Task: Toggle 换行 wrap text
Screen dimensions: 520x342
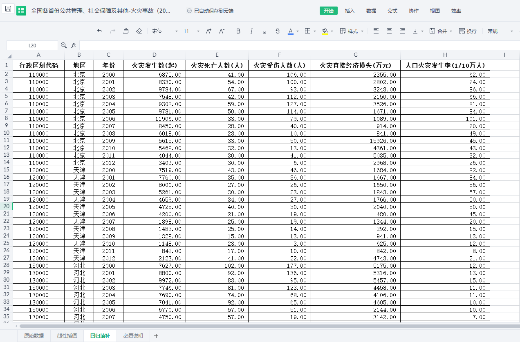Action: (x=468, y=31)
